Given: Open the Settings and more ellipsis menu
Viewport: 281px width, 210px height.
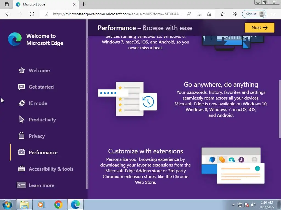Looking at the screenshot, I should [273, 14].
